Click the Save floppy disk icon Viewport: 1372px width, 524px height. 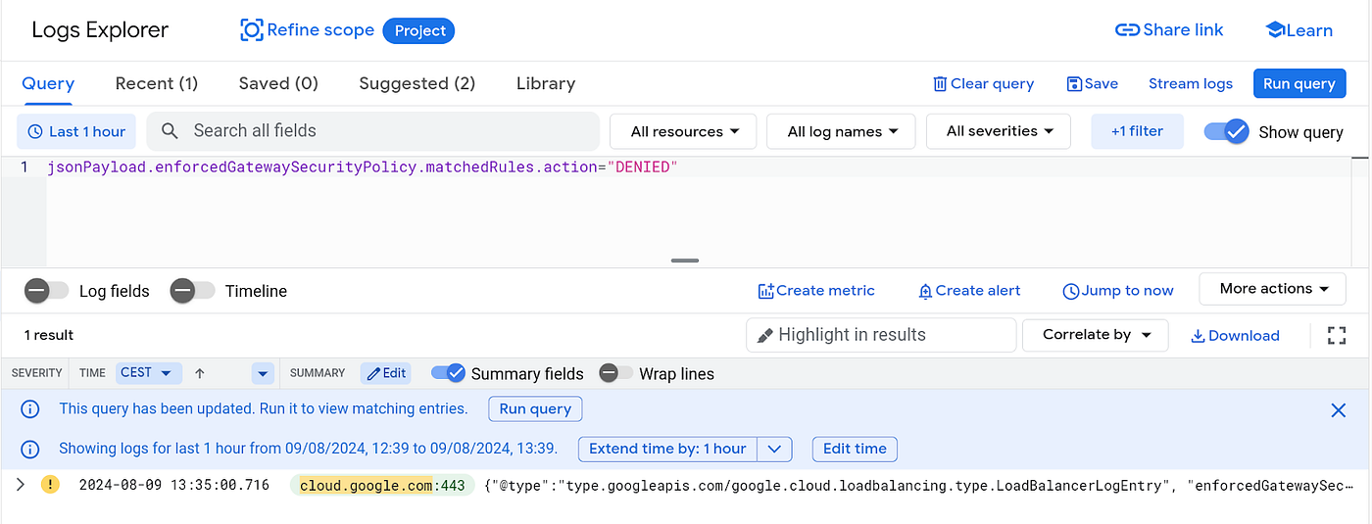click(1074, 84)
